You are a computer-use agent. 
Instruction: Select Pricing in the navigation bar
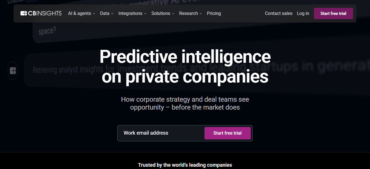[214, 13]
